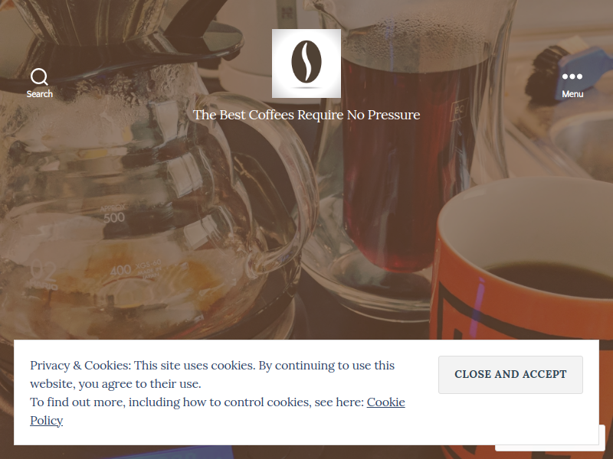
Task: Click the '500' marking on the glass server
Action: pos(114,217)
